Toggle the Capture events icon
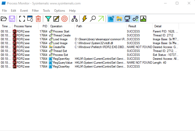Viewport: 195px width, 131px height. [x=22, y=19]
